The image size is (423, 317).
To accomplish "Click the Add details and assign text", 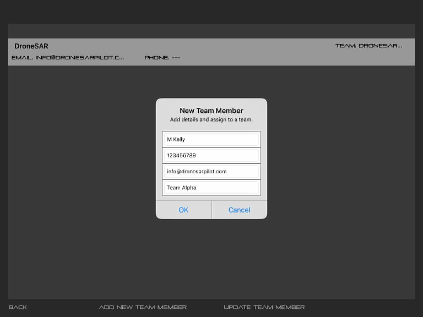I will click(211, 119).
